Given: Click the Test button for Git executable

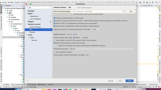Looking at the screenshot, I should (x=131, y=11).
